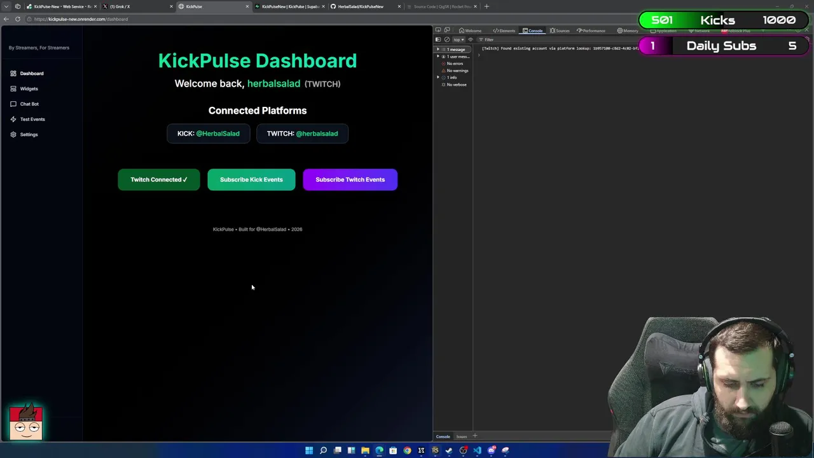Viewport: 814px width, 458px height.
Task: Open the Widgets sidebar item
Action: (24, 88)
